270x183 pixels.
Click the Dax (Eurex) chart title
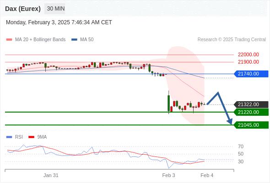click(23, 9)
